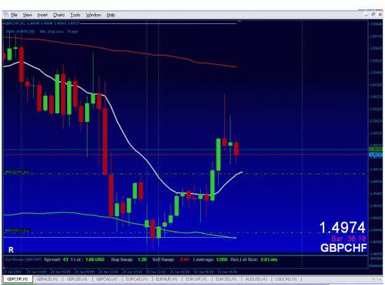Click the R label on the chart
The image size is (385, 285).
(11, 250)
